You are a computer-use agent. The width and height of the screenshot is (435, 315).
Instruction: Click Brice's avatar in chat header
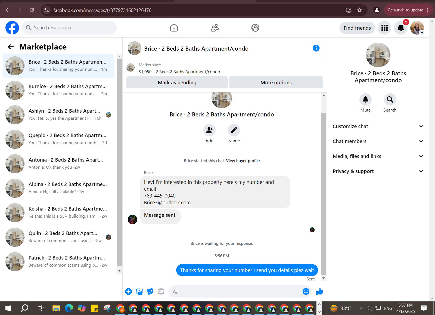click(135, 48)
